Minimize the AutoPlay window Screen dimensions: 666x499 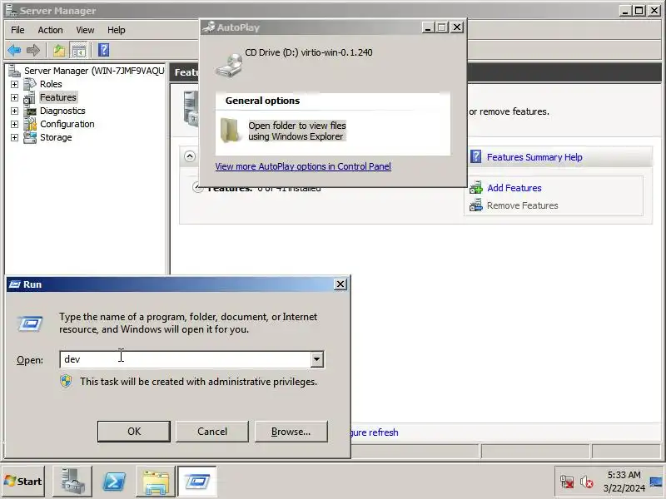click(428, 27)
